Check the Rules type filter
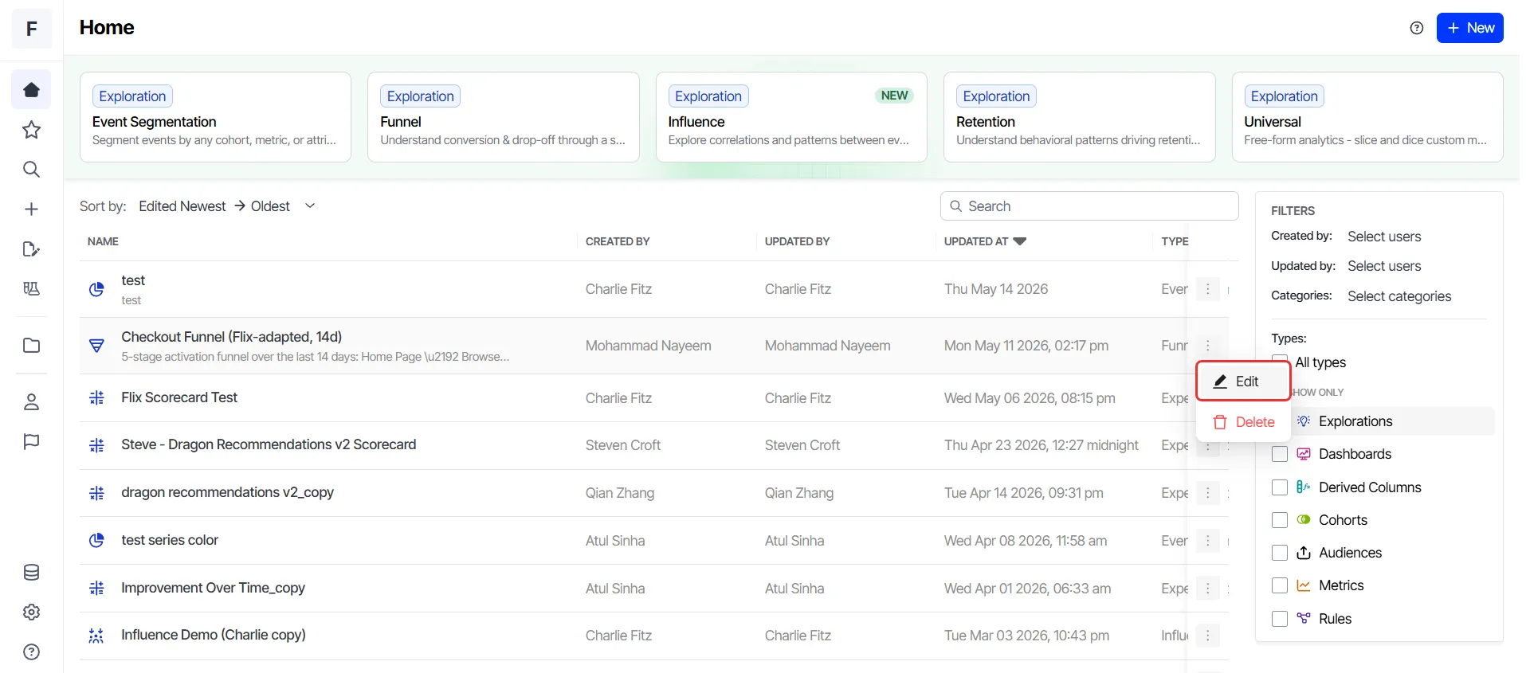1526x673 pixels. [x=1280, y=619]
